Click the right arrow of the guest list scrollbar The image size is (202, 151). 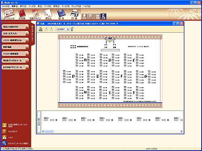(181, 131)
